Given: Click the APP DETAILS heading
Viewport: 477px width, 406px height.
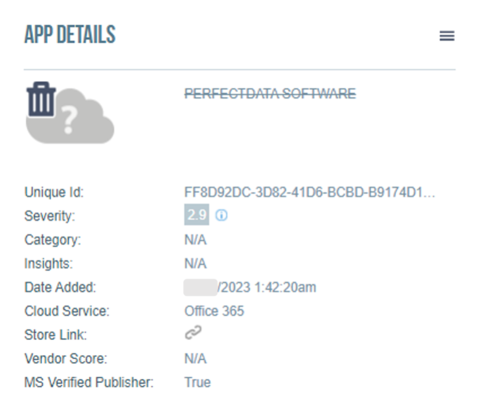Looking at the screenshot, I should tap(70, 35).
